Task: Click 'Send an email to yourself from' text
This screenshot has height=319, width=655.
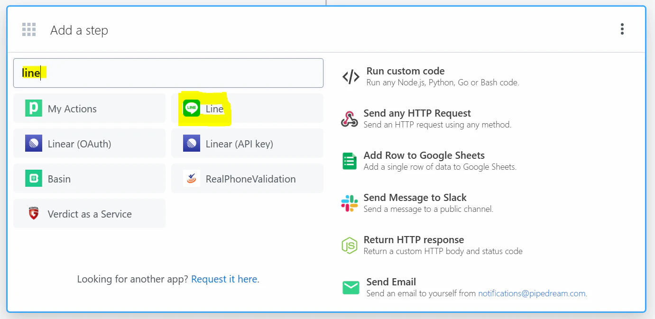Action: [421, 293]
